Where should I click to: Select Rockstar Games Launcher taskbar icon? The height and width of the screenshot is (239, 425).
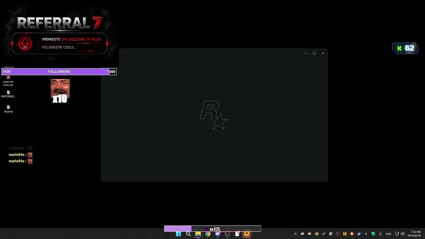click(x=247, y=234)
